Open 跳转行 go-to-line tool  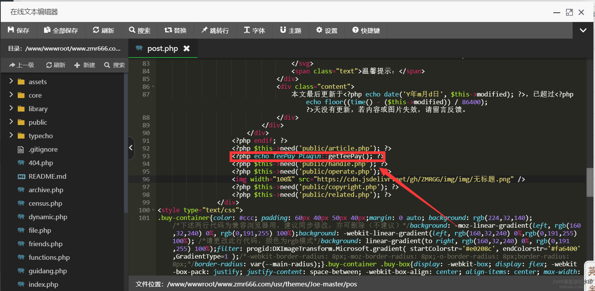[215, 30]
